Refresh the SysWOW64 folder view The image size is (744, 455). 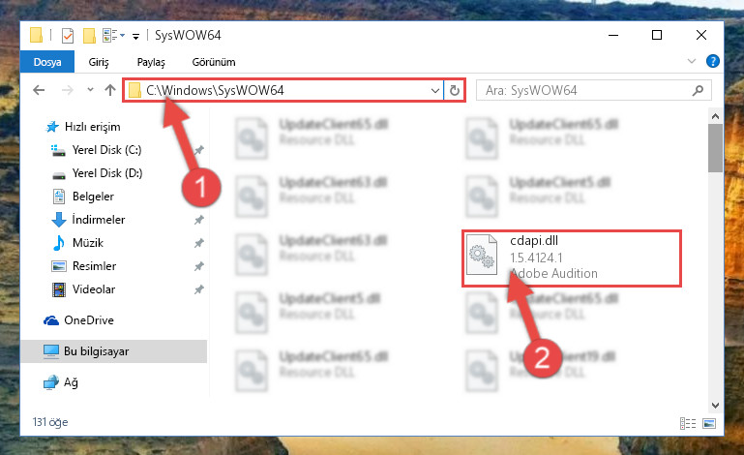point(454,90)
